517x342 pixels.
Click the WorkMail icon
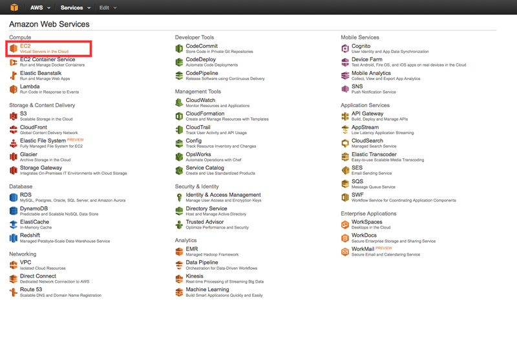pos(345,252)
